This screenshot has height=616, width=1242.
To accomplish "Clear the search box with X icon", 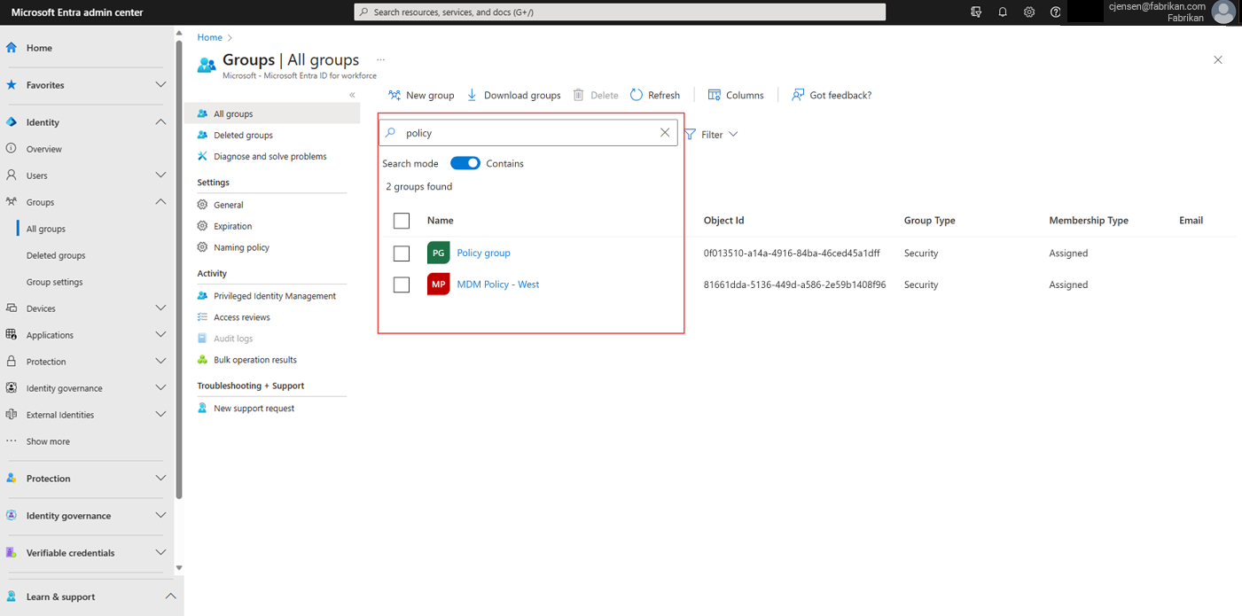I will (x=665, y=133).
